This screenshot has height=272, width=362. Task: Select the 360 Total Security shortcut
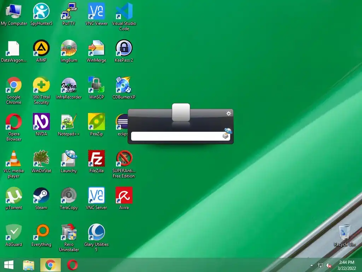click(41, 91)
